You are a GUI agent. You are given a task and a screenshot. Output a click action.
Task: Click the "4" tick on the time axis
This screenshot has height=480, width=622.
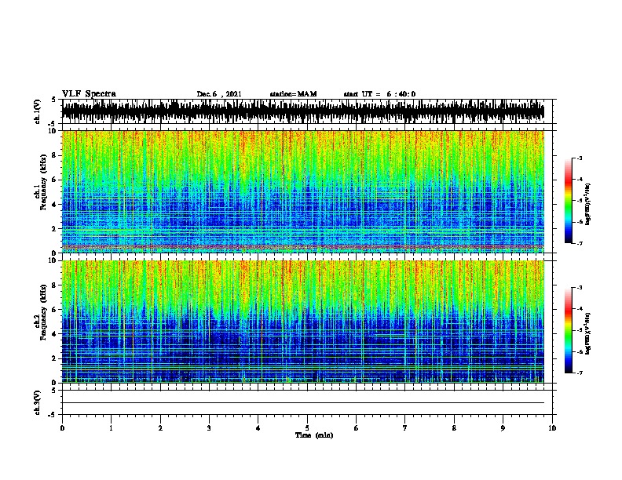point(258,428)
